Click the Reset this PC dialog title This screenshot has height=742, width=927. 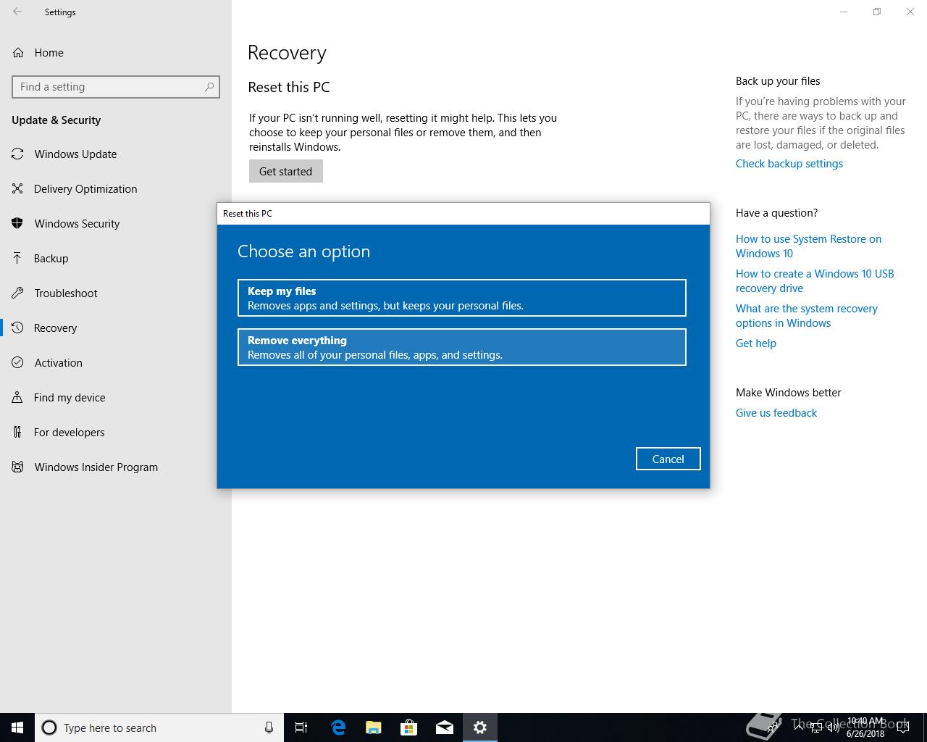tap(248, 214)
